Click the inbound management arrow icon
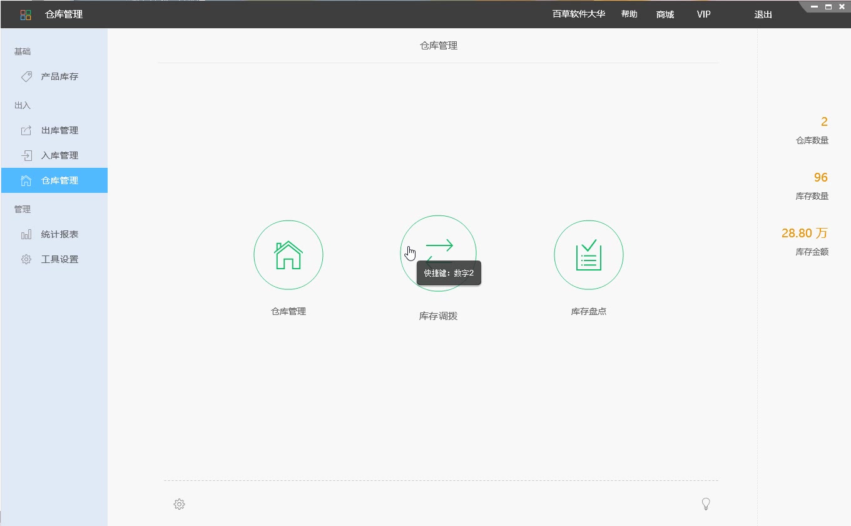Image resolution: width=851 pixels, height=526 pixels. click(x=26, y=155)
